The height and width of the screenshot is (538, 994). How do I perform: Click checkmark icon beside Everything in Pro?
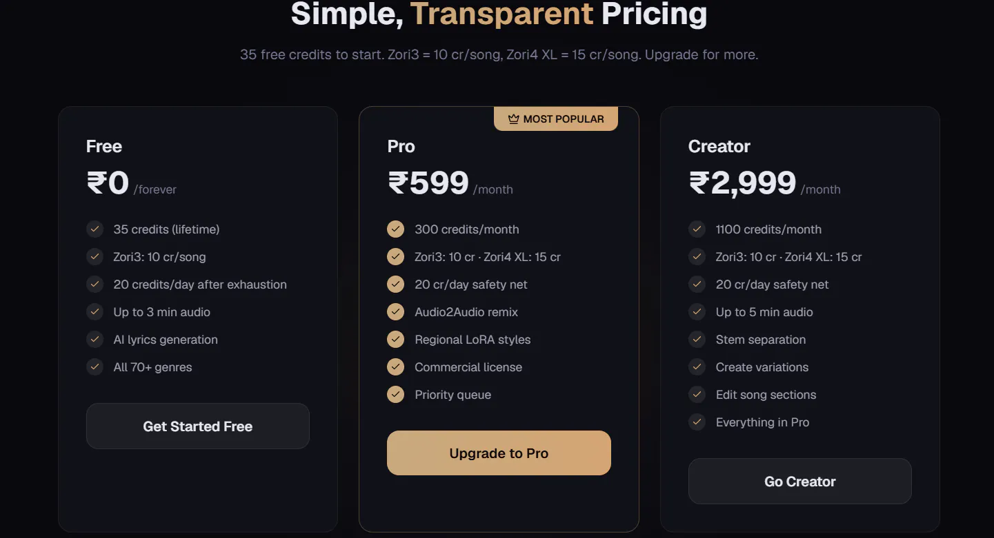(697, 422)
